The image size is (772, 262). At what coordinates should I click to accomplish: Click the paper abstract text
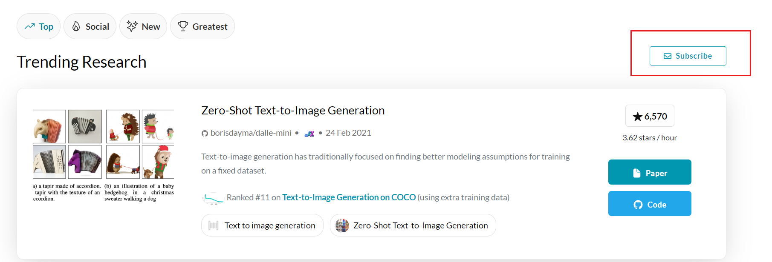(385, 163)
